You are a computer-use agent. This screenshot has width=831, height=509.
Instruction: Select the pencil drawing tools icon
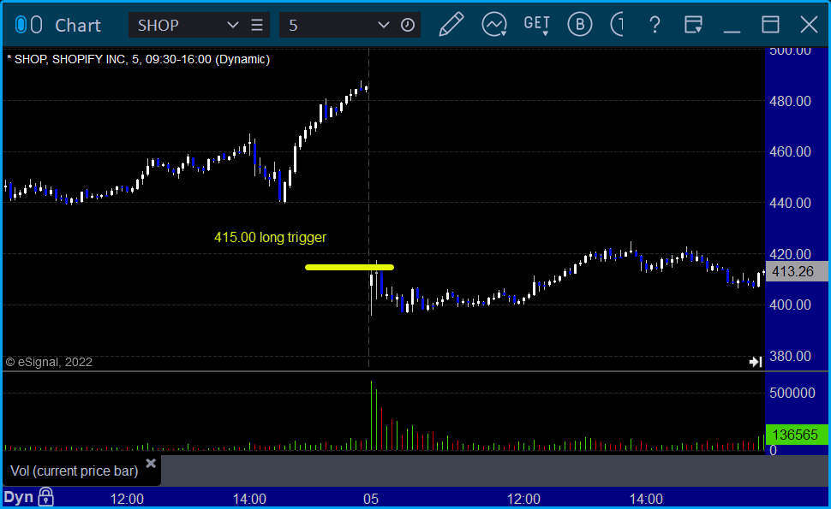[x=451, y=24]
